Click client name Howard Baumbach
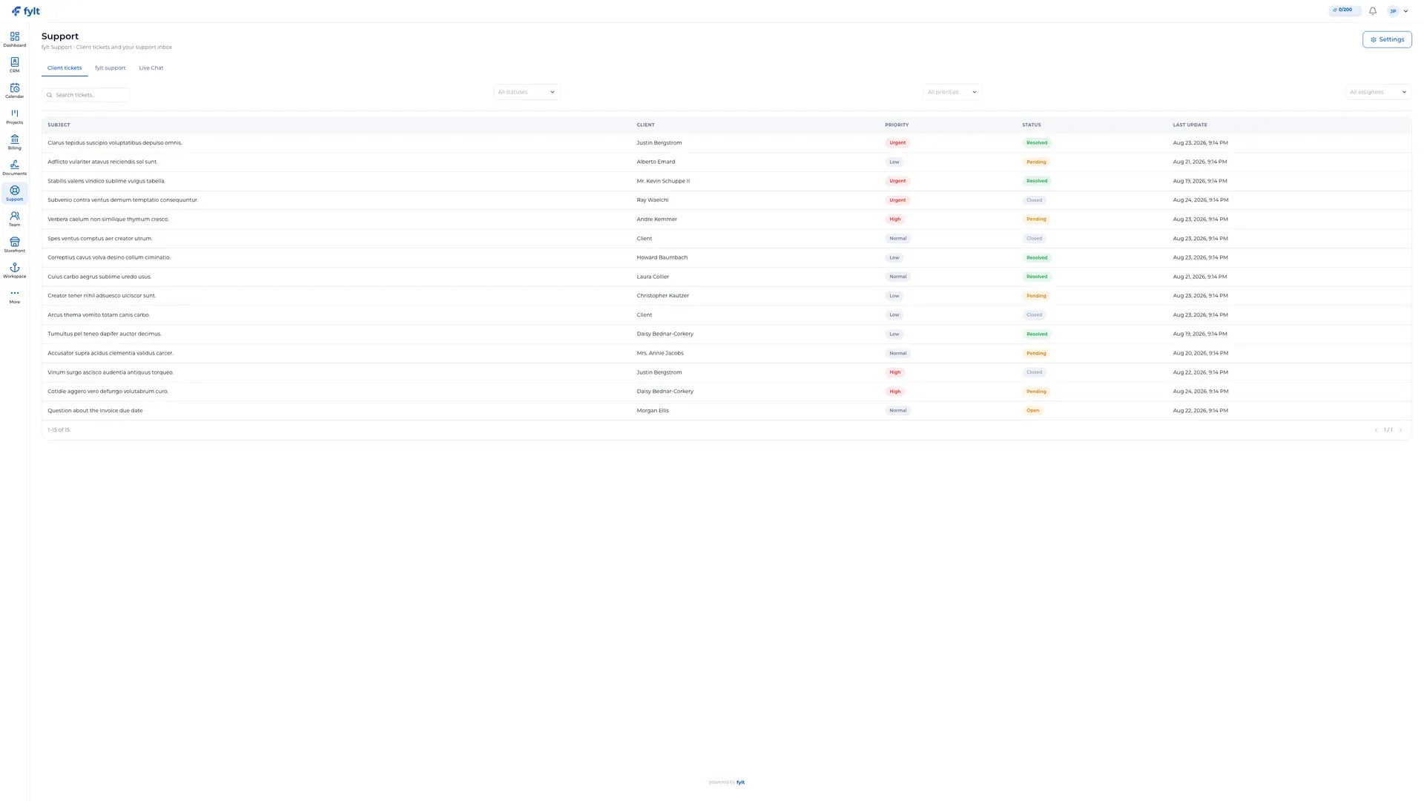The image size is (1424, 801). (x=662, y=257)
